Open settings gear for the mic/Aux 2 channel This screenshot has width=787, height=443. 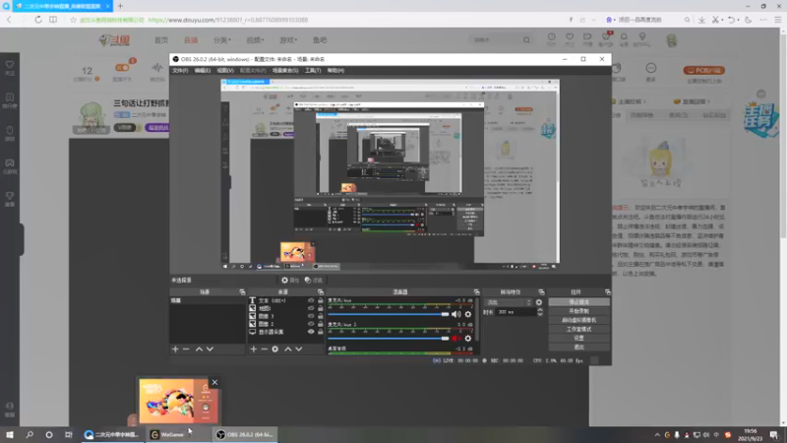tap(468, 339)
